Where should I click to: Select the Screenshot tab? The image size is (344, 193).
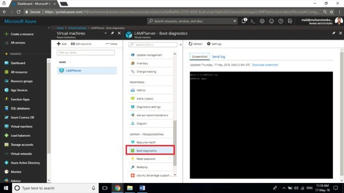coord(200,57)
